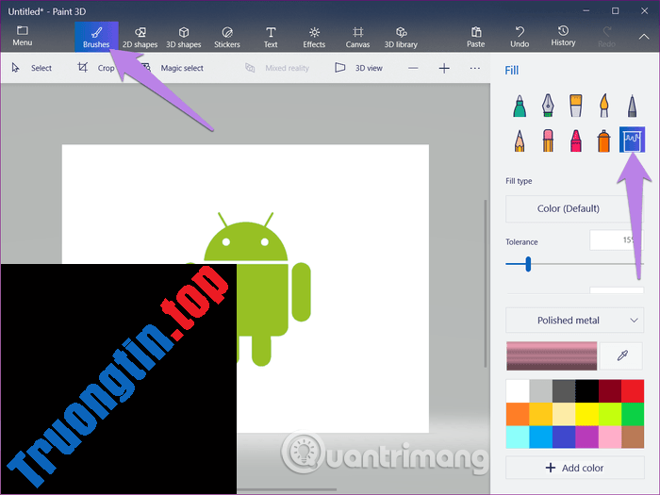Viewport: 660px width, 495px height.
Task: Select the Marker brush
Action: tap(520, 106)
